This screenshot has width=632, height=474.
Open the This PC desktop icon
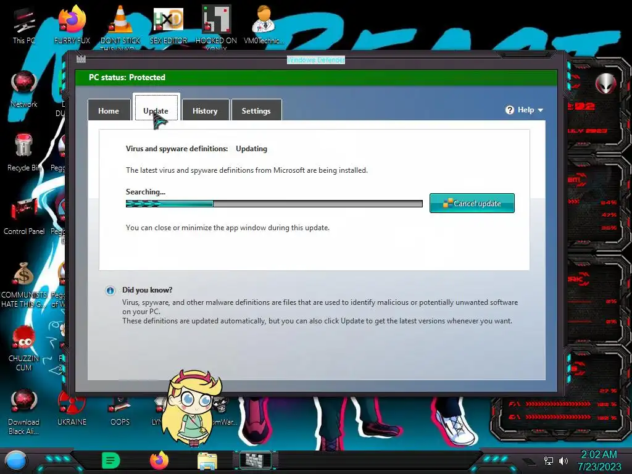pyautogui.click(x=24, y=24)
